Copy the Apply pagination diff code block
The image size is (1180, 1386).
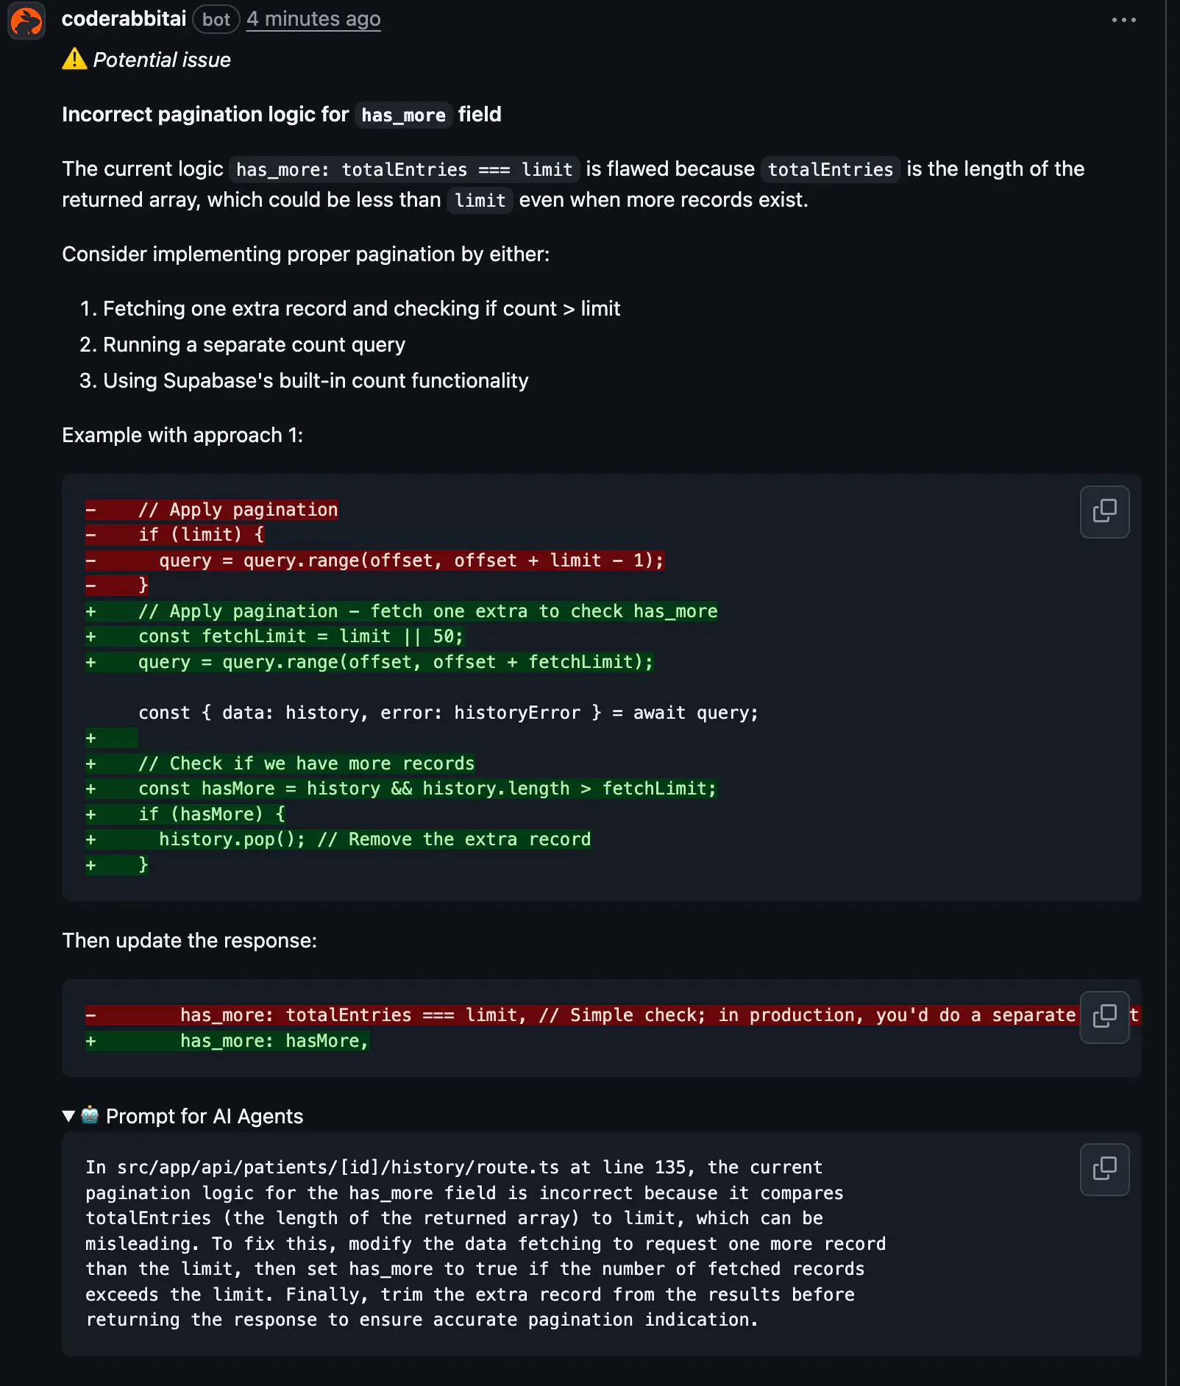point(1104,511)
